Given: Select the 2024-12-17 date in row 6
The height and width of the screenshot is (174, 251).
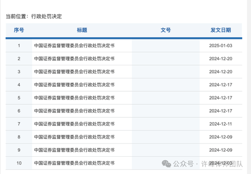Looking at the screenshot, I should click(220, 111).
